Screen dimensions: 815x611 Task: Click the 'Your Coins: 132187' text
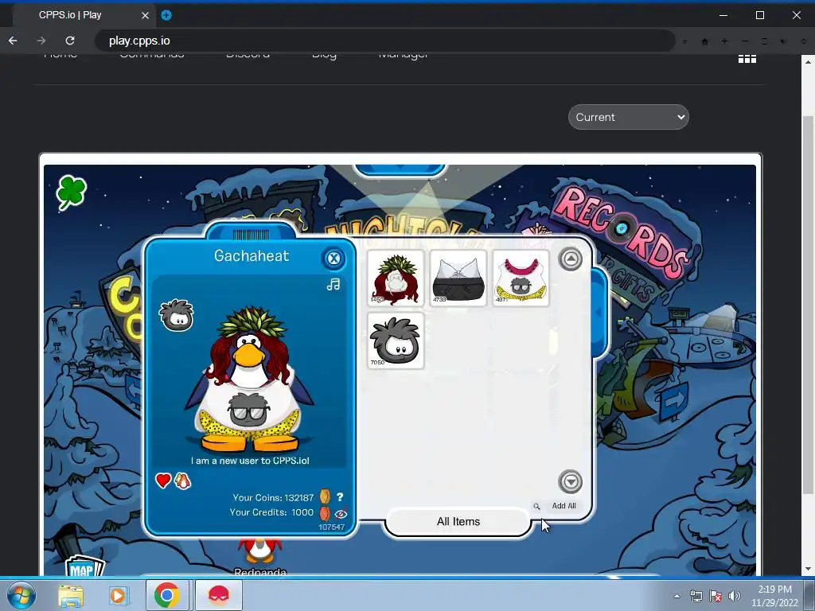coord(274,497)
